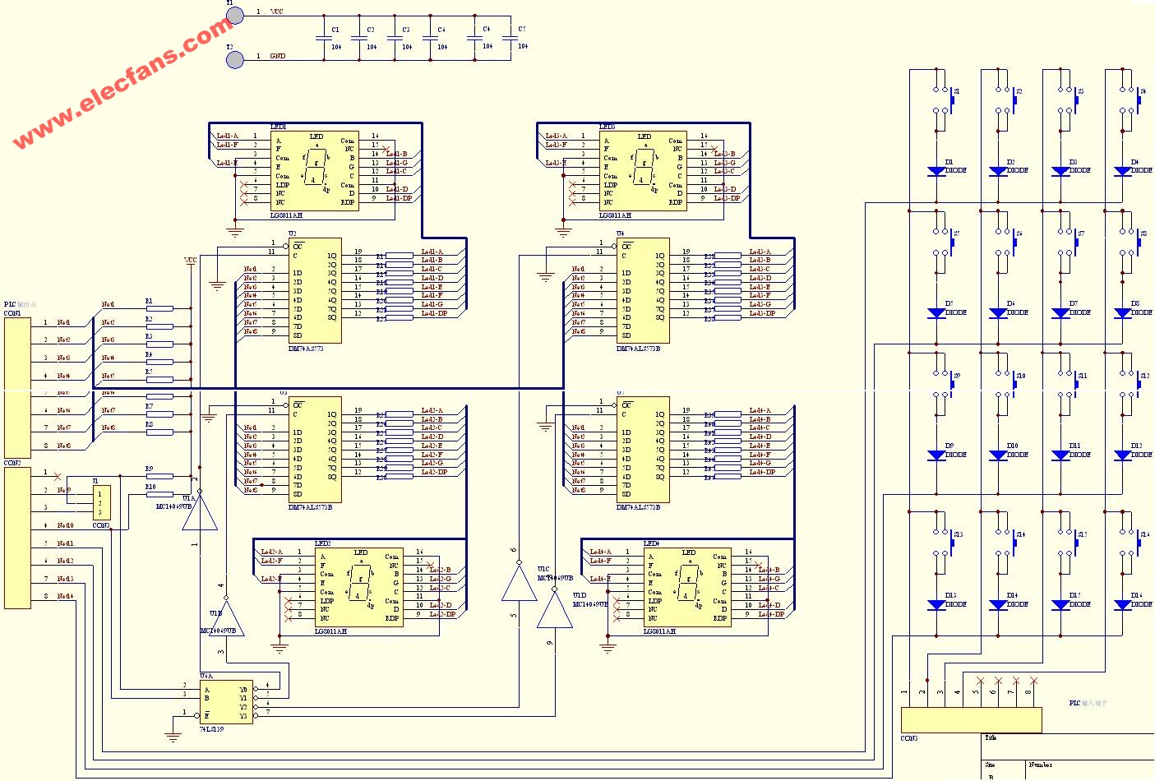Click the CON3 connector at bottom right
The height and width of the screenshot is (781, 1155).
click(971, 720)
